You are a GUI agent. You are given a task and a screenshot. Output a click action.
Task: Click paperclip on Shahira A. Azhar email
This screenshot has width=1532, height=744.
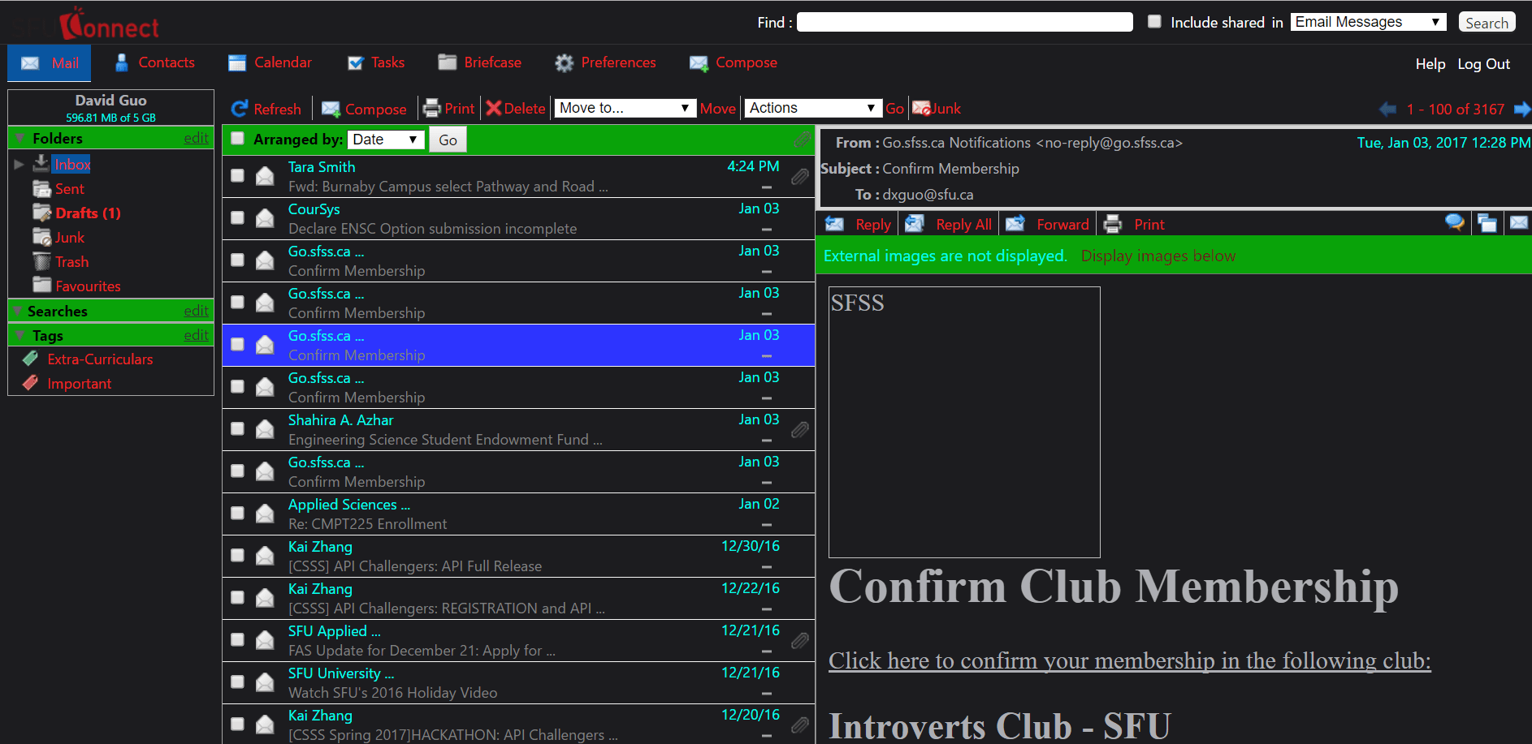click(800, 429)
